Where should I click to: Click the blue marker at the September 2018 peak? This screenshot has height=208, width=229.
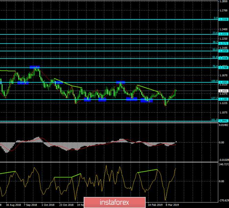tap(35, 67)
